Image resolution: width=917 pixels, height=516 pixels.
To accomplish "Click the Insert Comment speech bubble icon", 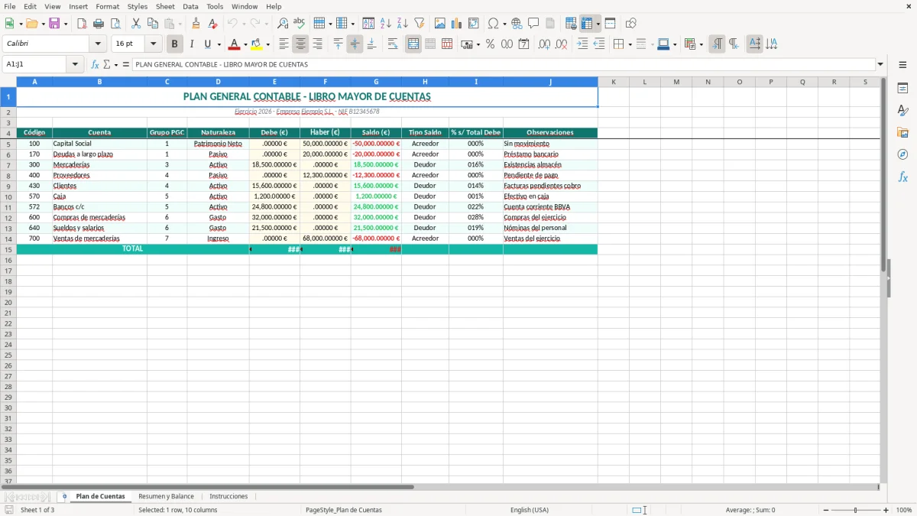I will click(x=533, y=24).
